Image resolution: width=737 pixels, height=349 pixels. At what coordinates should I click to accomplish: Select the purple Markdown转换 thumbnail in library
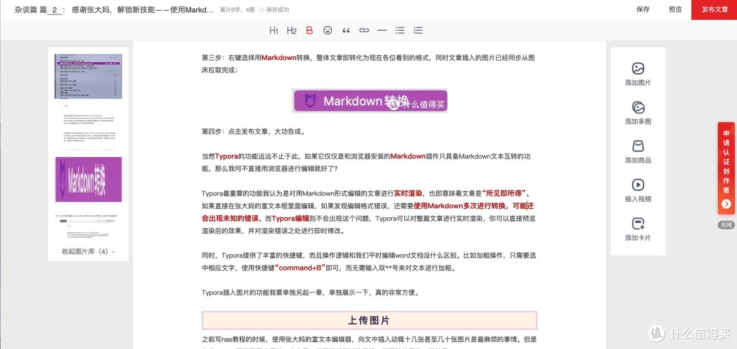coord(88,179)
